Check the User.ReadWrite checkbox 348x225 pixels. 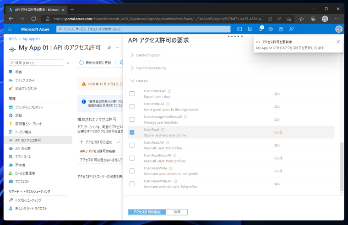[x=132, y=171]
